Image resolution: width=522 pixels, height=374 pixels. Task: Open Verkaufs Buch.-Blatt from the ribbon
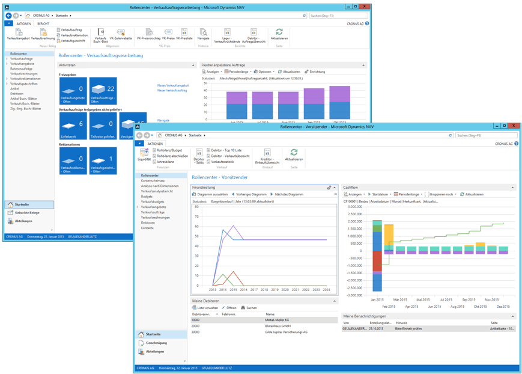click(x=100, y=35)
